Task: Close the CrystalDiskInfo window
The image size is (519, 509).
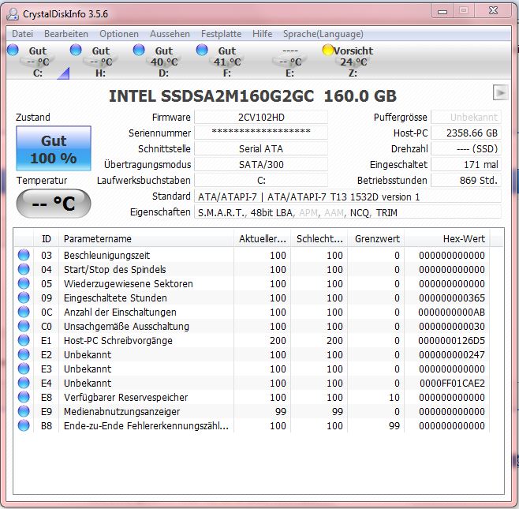Action: [493, 11]
